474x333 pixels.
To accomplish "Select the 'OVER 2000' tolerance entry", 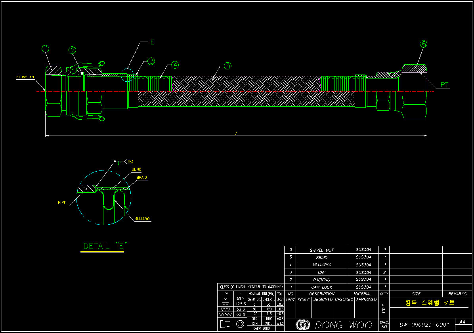I will [262, 329].
